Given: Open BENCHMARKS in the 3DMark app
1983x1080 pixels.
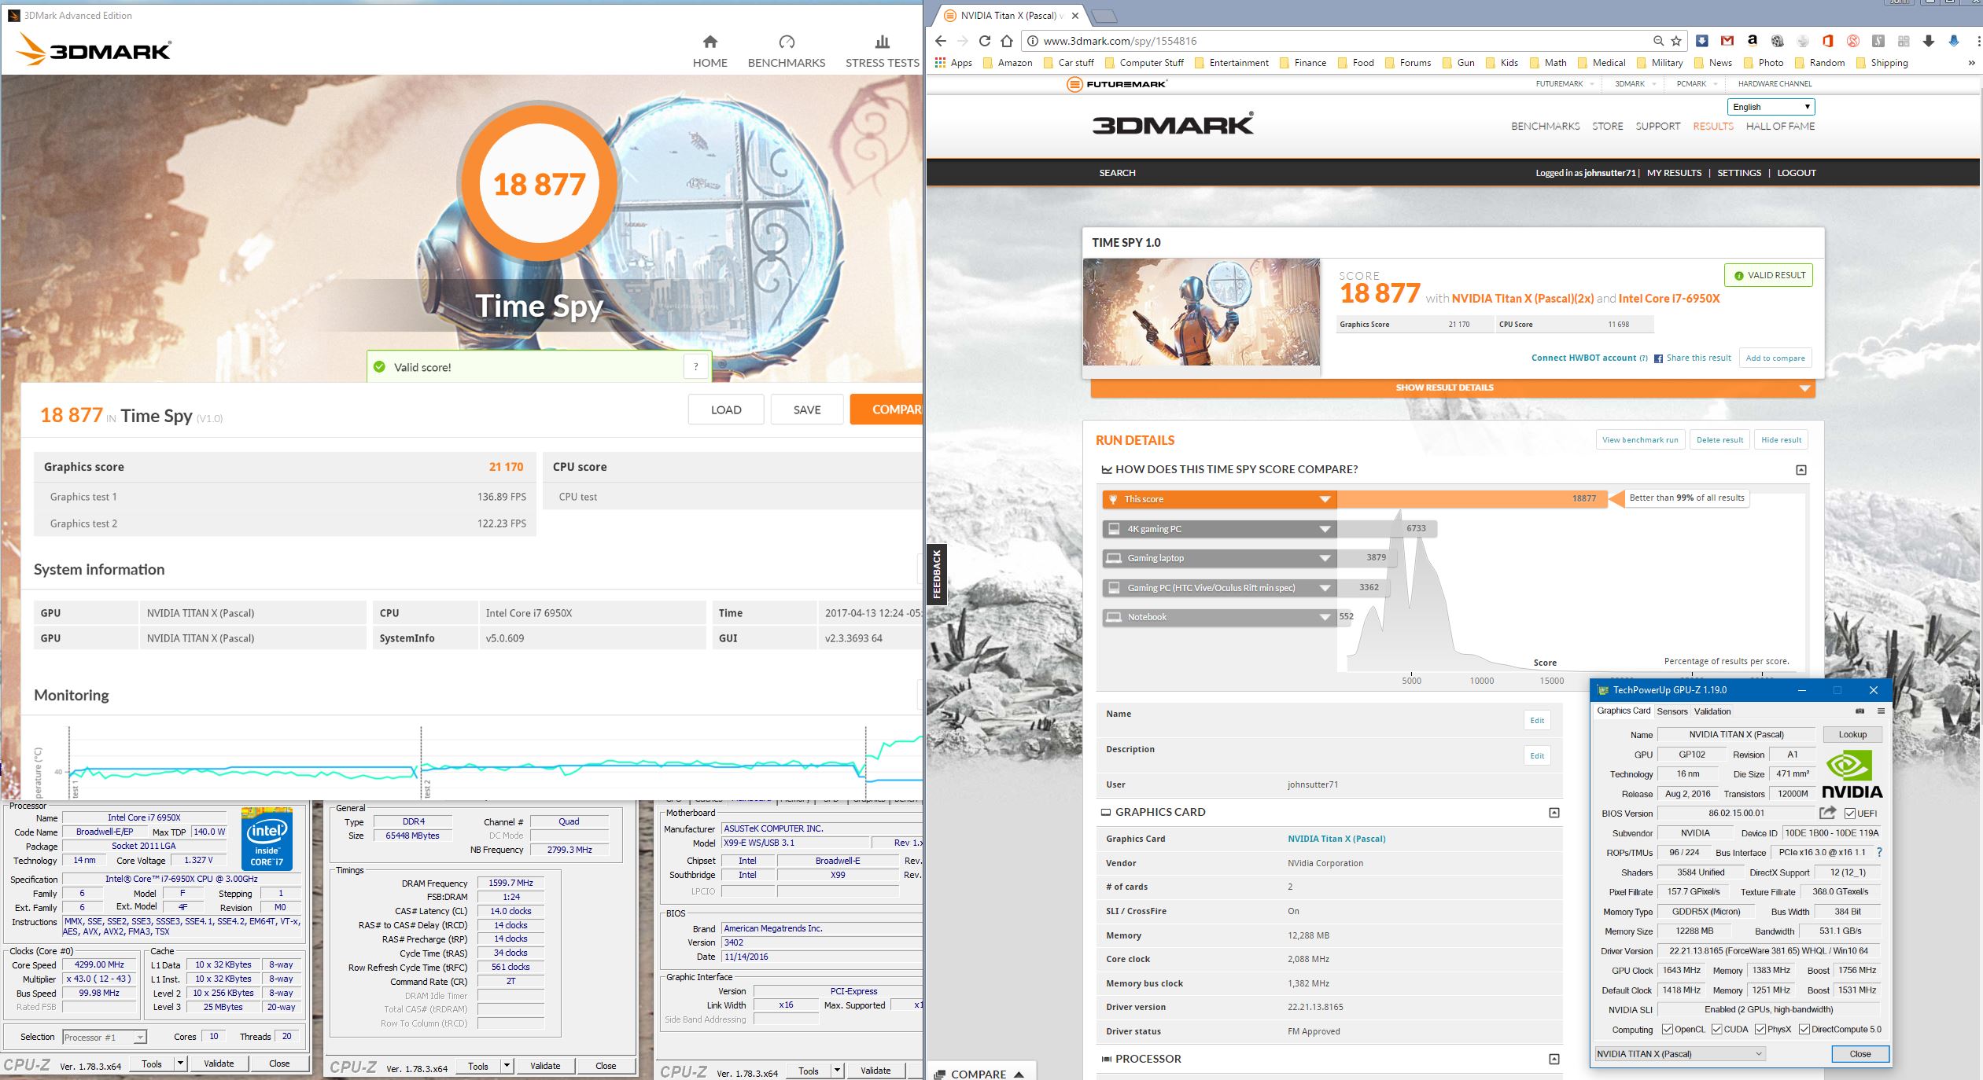Looking at the screenshot, I should pos(787,52).
